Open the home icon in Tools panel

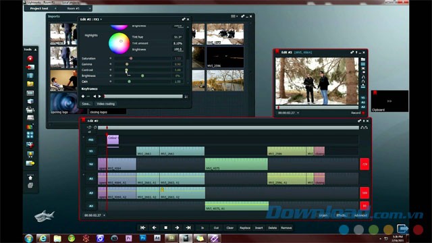[30, 178]
